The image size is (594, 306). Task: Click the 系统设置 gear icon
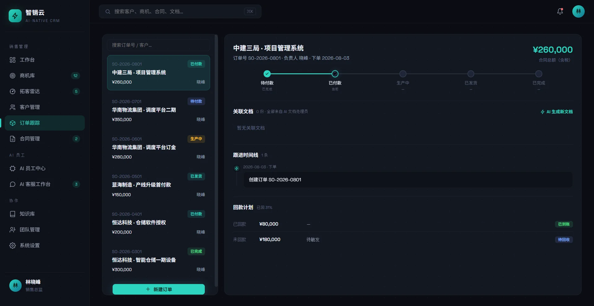12,245
